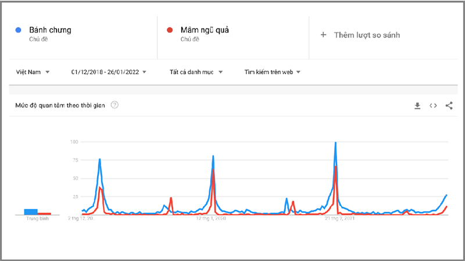Click the red dot for Mâm ngũ quả
Screen dimensions: 465x261
(x=170, y=30)
